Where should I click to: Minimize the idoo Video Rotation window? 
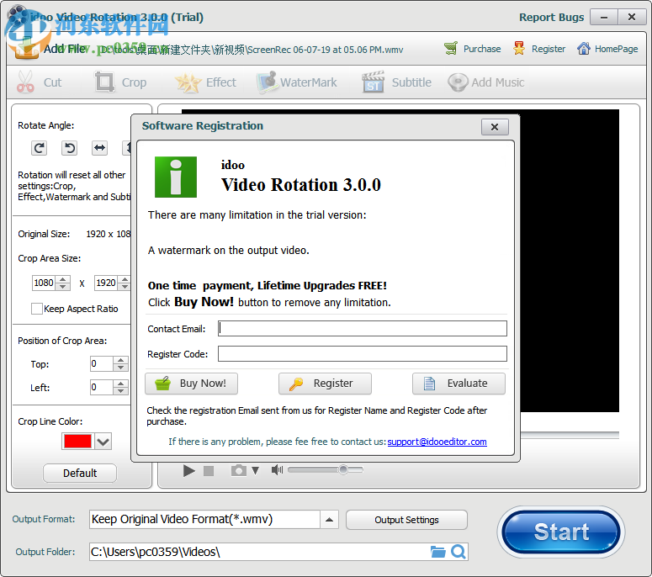[604, 18]
